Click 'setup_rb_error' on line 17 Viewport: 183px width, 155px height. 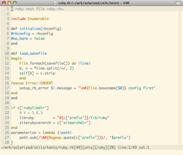[34, 88]
